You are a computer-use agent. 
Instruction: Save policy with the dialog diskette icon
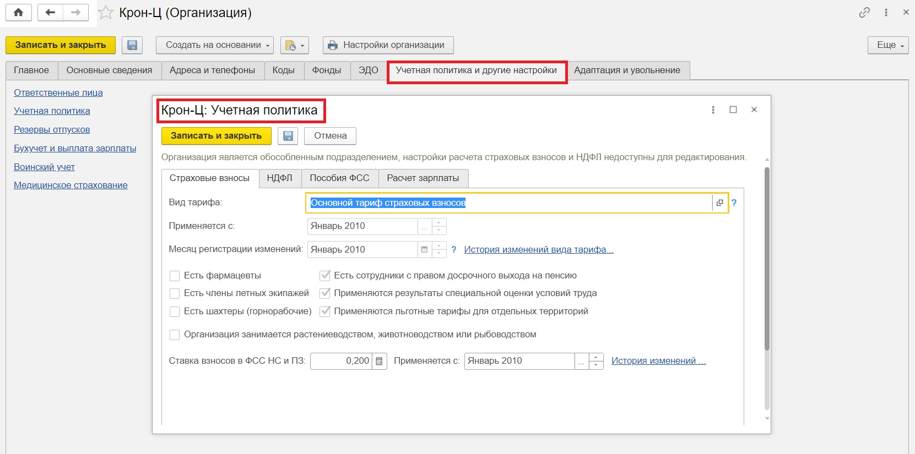pyautogui.click(x=288, y=136)
